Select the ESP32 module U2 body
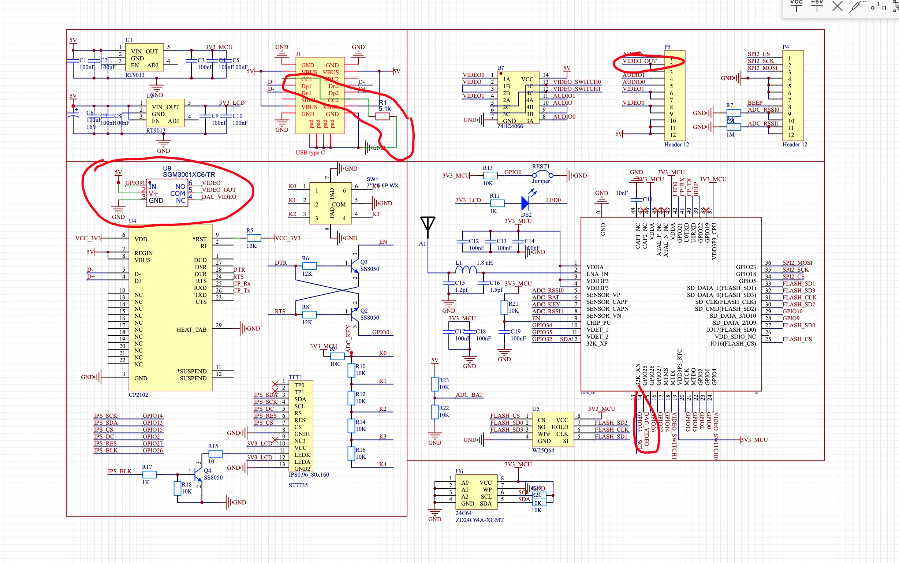899x563 pixels. 671,304
